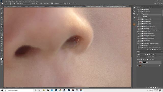Select the Hand tool
This screenshot has height=92, width=163.
(x=2, y=51)
